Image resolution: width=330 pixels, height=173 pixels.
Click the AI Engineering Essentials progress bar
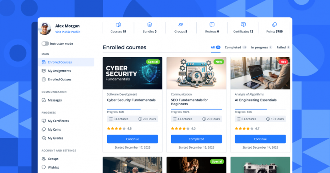260,109
